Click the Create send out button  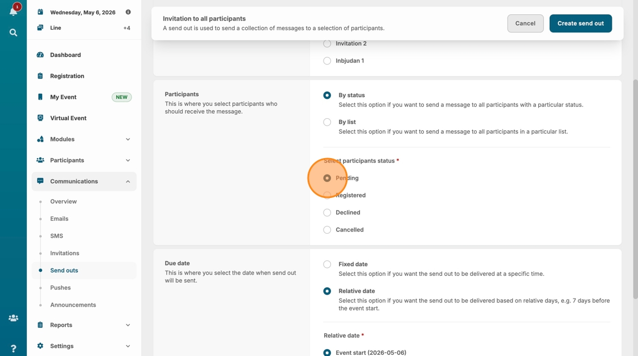point(580,23)
